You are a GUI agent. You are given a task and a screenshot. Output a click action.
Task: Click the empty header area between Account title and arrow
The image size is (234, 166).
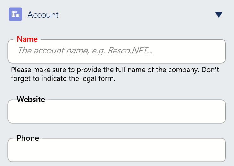point(136,15)
